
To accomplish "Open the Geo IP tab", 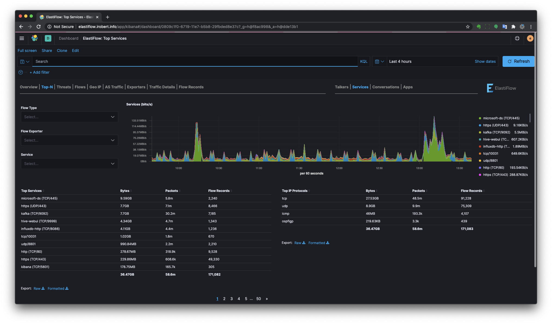I will coord(95,87).
